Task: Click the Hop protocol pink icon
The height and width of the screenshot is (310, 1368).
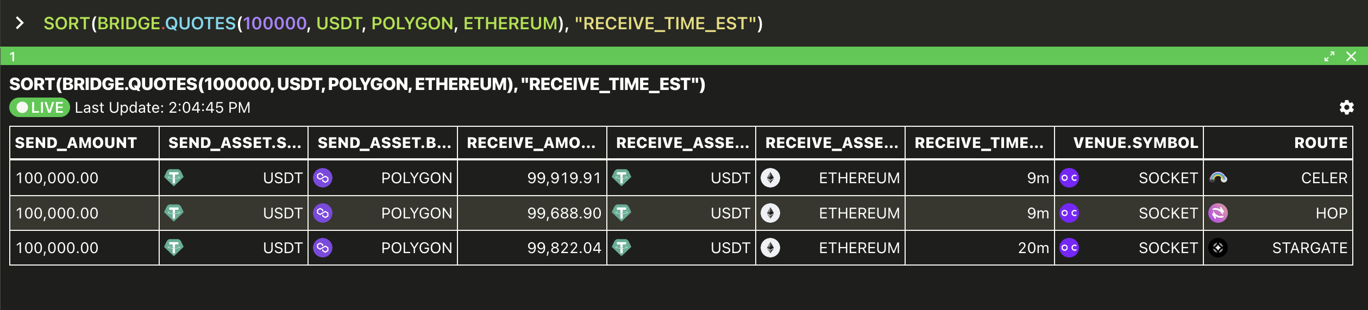Action: (x=1218, y=213)
